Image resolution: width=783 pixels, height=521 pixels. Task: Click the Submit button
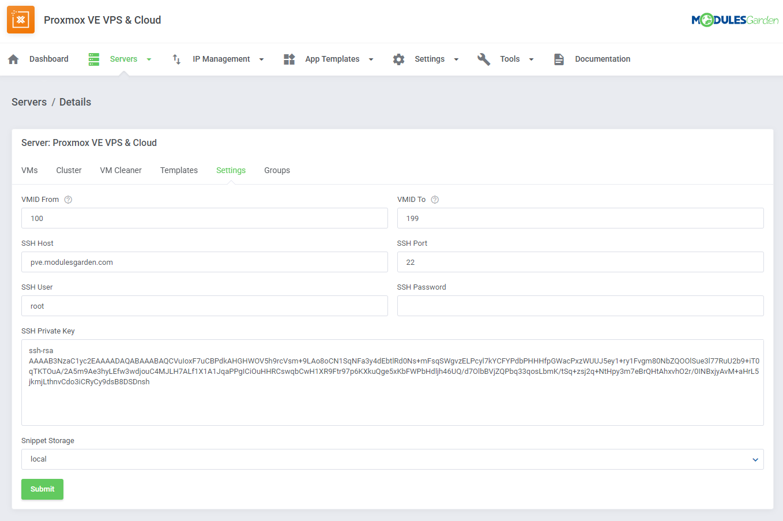(x=42, y=489)
